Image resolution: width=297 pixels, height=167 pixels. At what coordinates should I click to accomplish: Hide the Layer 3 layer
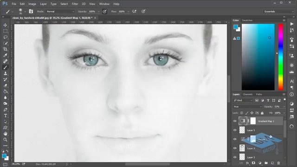(x=235, y=157)
